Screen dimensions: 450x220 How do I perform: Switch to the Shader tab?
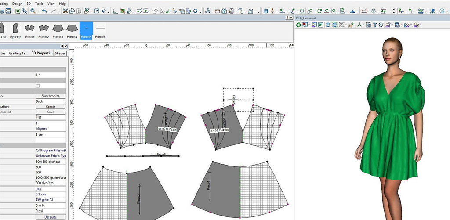(60, 53)
